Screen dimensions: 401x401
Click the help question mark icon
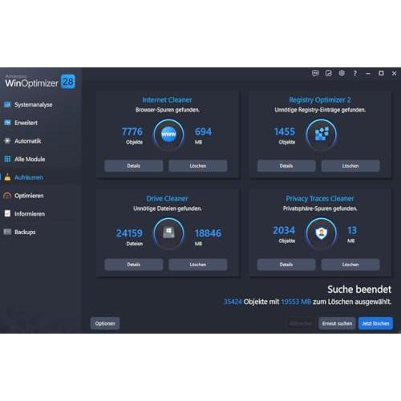click(x=355, y=74)
